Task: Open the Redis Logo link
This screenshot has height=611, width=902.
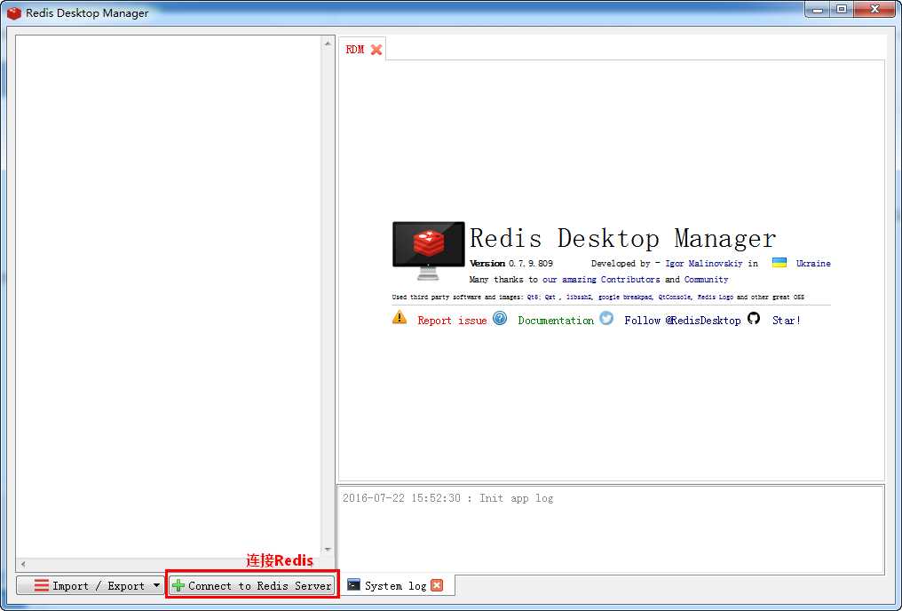Action: [715, 298]
